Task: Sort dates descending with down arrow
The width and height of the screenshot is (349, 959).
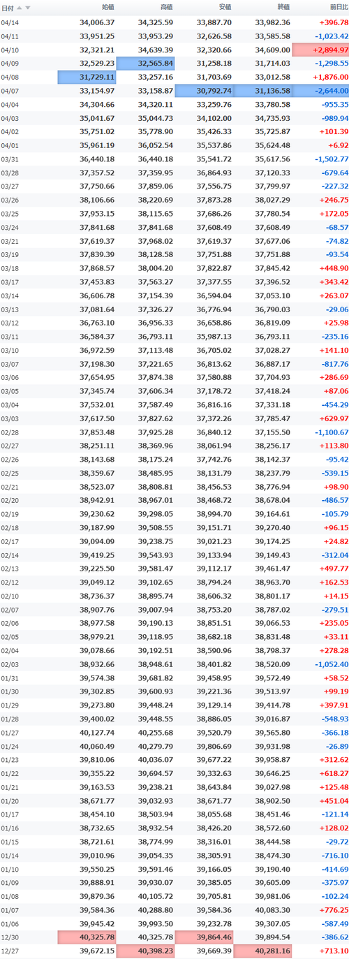Action: coord(28,8)
